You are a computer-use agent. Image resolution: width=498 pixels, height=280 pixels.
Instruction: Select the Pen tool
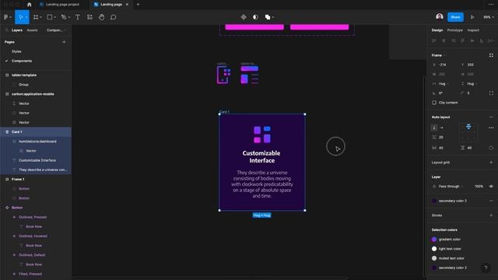pyautogui.click(x=64, y=17)
